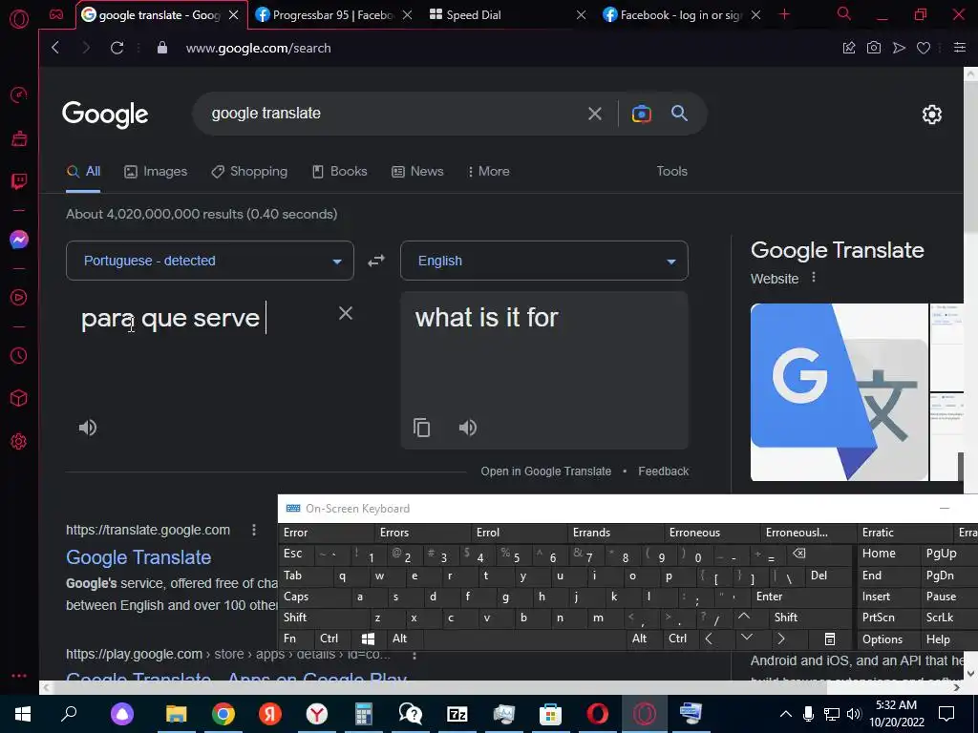Open Chrome from the taskbar
The width and height of the screenshot is (978, 733).
(x=223, y=714)
